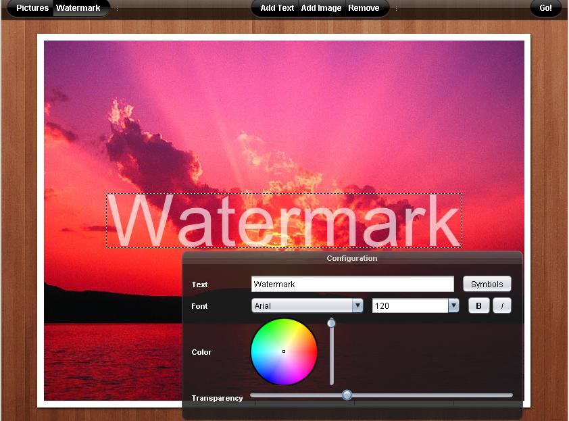Image resolution: width=569 pixels, height=421 pixels.
Task: Switch to the Watermark tab
Action: 80,8
